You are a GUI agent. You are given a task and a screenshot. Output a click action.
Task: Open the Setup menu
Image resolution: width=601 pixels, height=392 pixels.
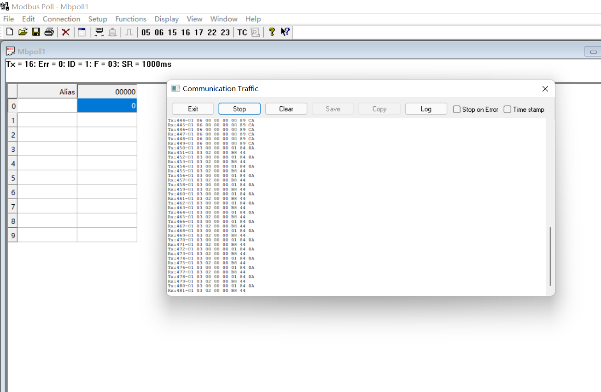pyautogui.click(x=98, y=19)
